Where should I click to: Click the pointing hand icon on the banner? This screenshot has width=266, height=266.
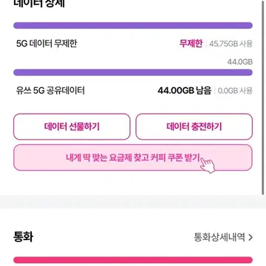coord(208,165)
